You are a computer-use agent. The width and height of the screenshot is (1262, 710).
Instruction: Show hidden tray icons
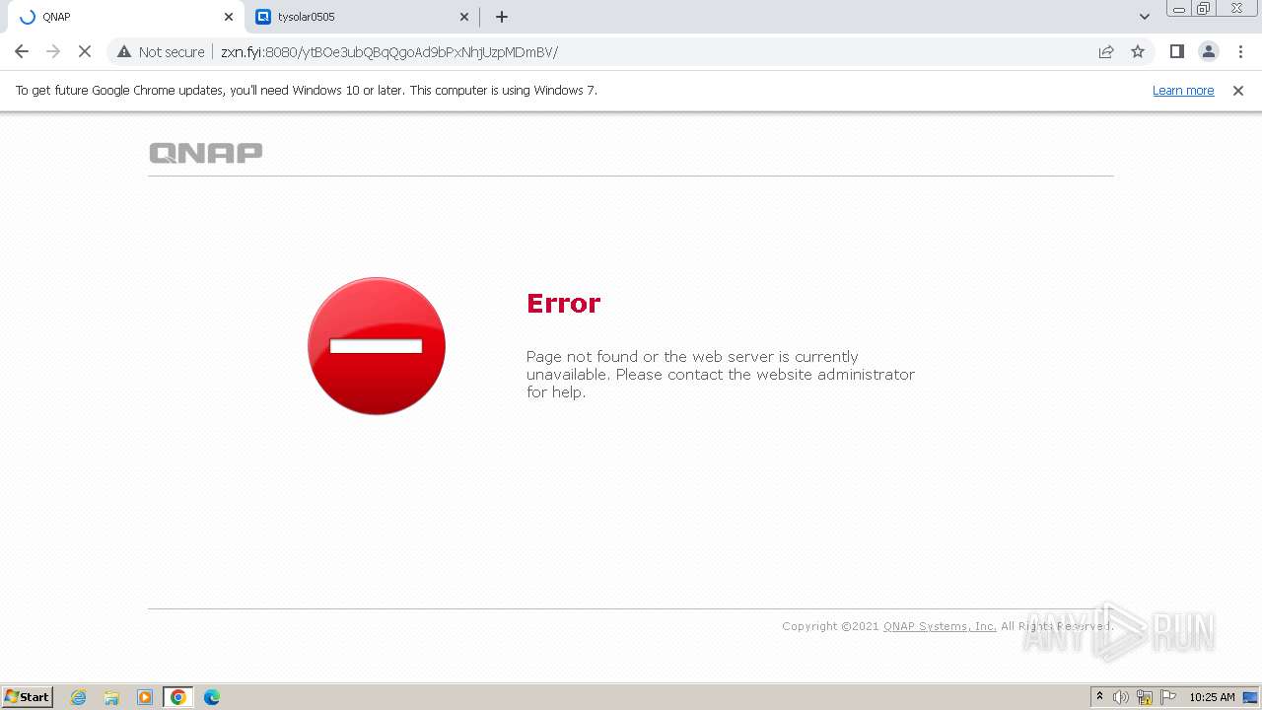1099,697
